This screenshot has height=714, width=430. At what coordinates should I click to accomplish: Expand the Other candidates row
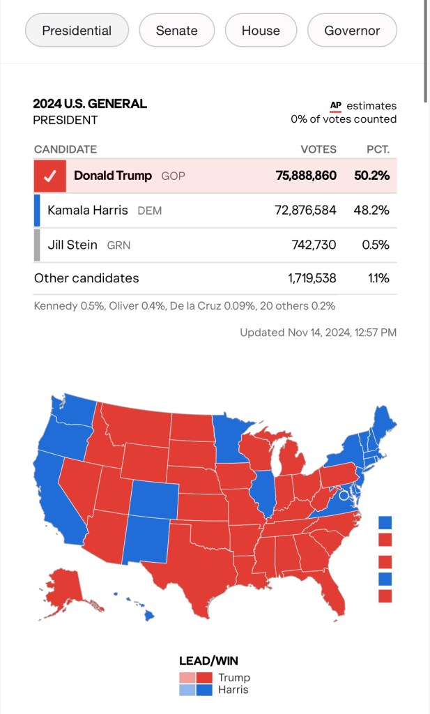215,278
